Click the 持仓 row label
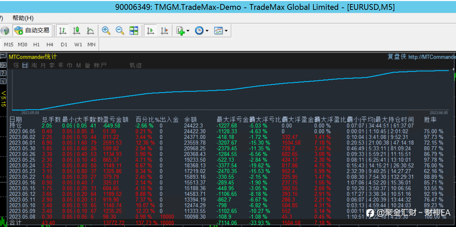456x227 pixels. pos(16,125)
